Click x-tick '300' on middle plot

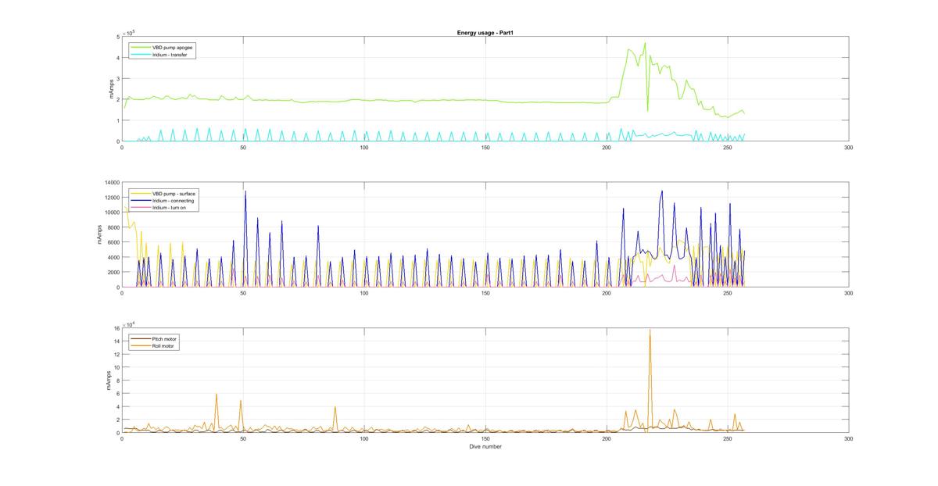tap(849, 293)
